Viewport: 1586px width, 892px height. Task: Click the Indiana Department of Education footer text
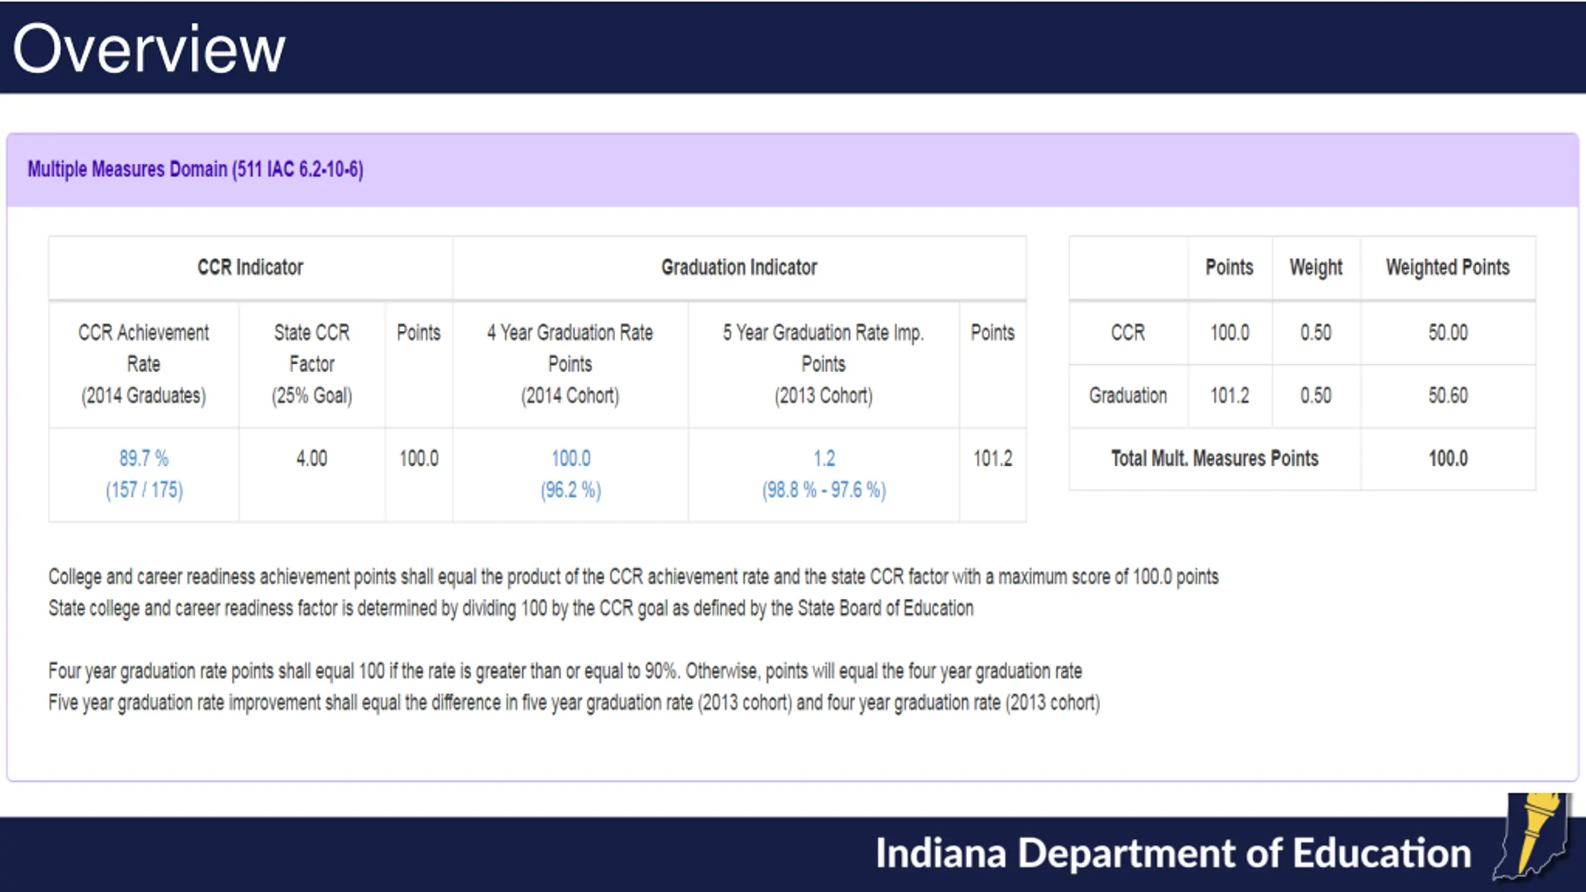[x=1173, y=853]
